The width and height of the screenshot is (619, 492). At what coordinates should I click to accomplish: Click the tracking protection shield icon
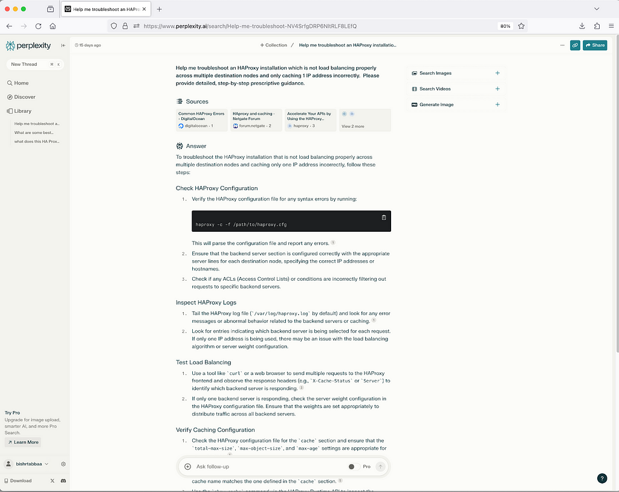pyautogui.click(x=114, y=26)
